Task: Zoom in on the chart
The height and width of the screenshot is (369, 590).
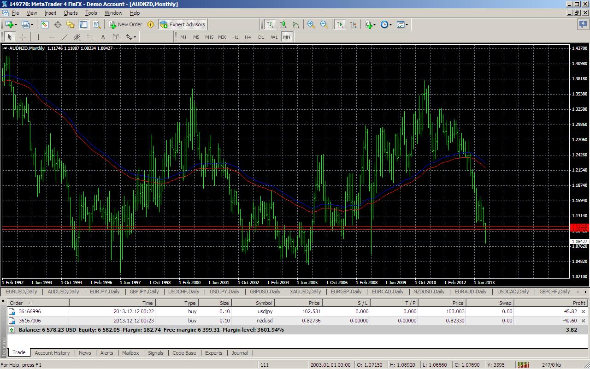Action: 311,24
